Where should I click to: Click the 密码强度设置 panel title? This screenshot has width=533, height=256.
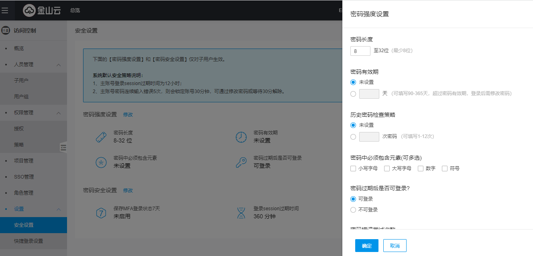[370, 14]
